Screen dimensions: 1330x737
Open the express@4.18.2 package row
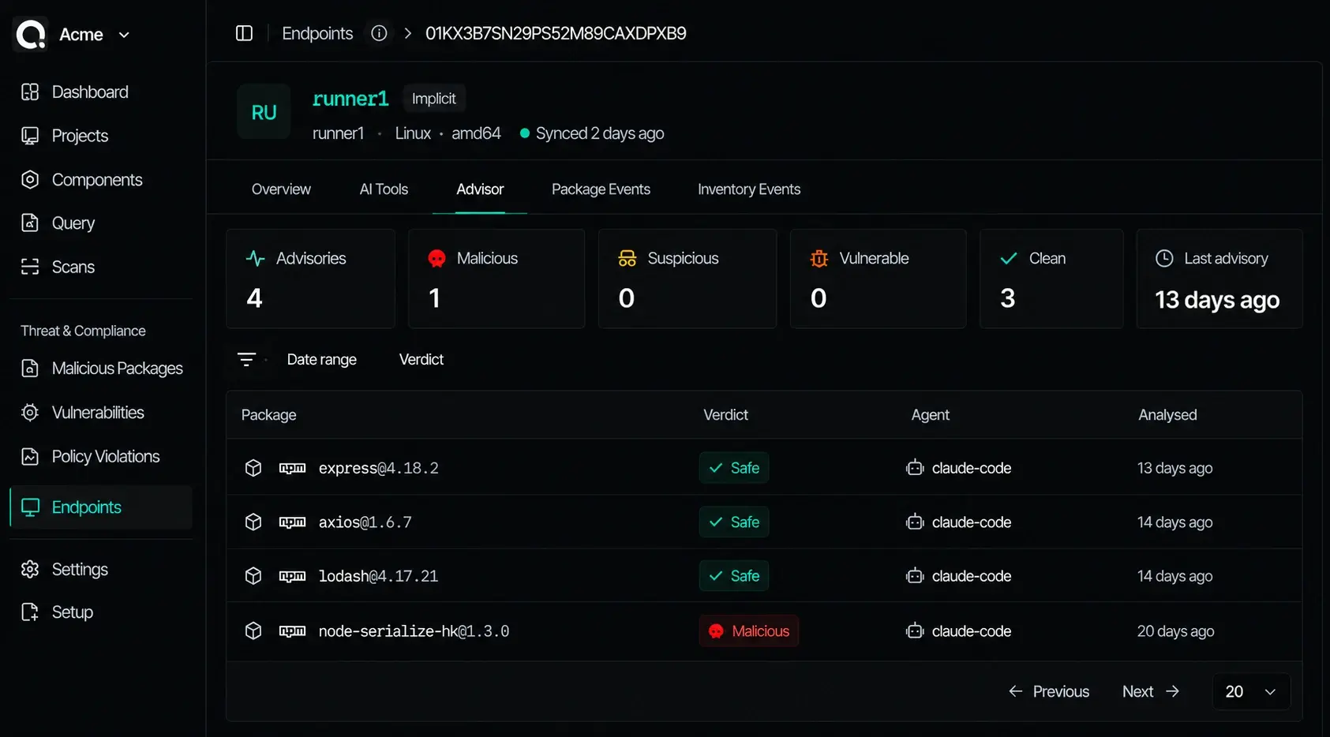[764, 468]
